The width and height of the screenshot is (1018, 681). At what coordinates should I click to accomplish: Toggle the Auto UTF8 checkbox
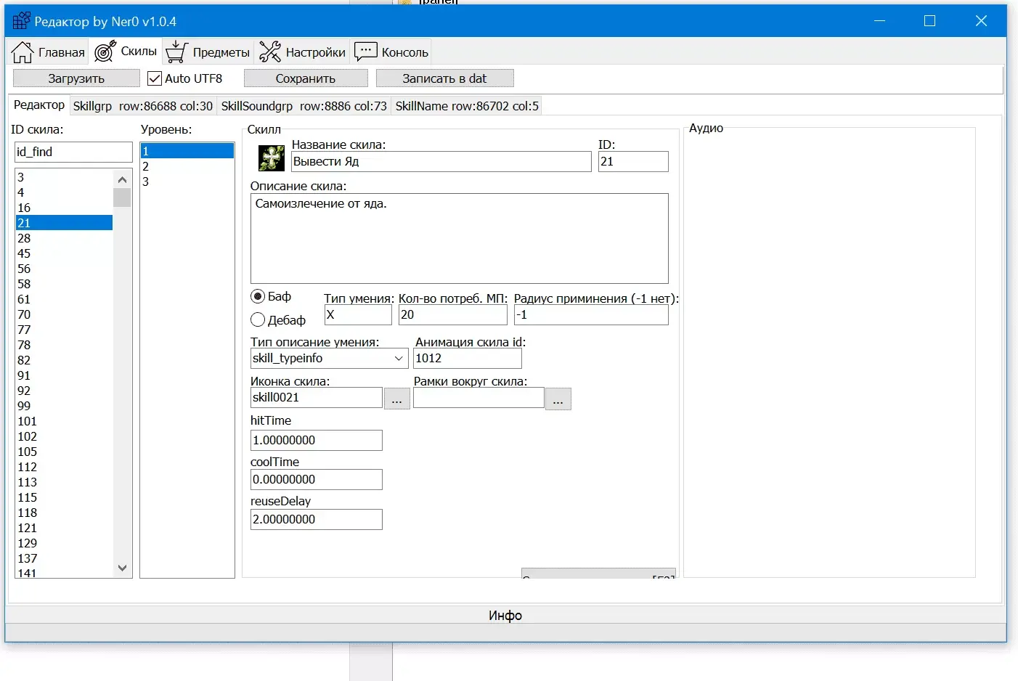pos(154,78)
